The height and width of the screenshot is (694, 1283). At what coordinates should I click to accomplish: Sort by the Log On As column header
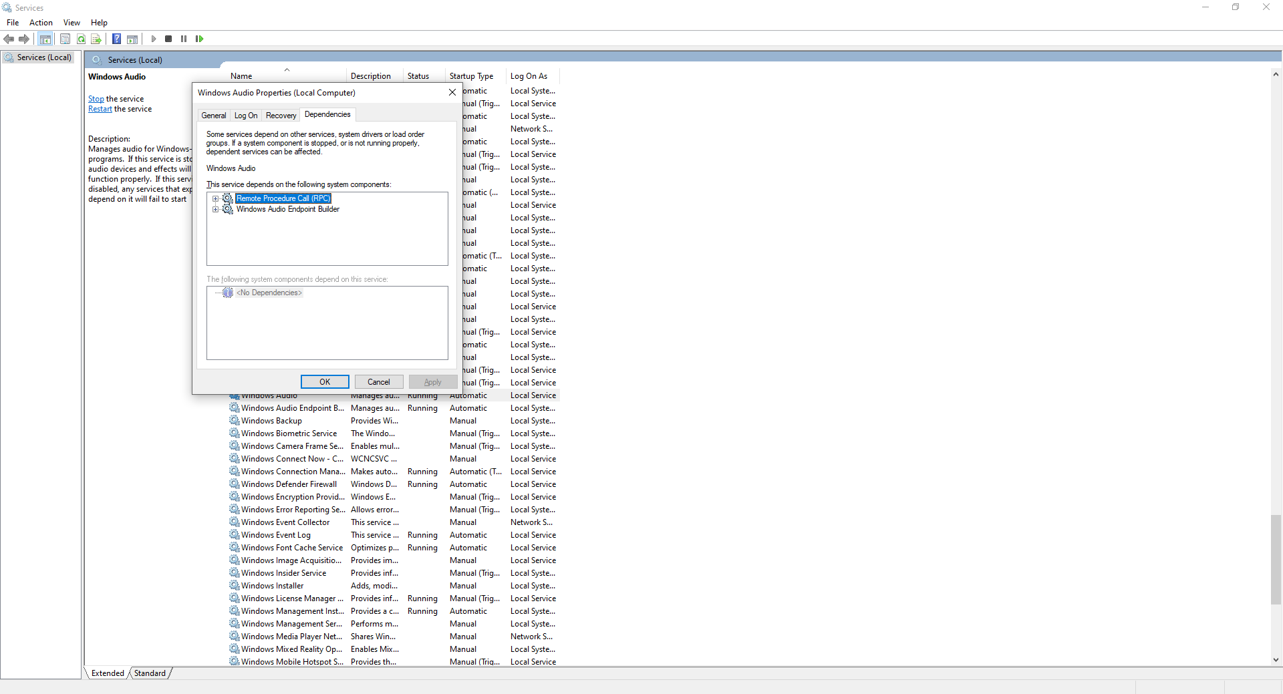coord(533,76)
